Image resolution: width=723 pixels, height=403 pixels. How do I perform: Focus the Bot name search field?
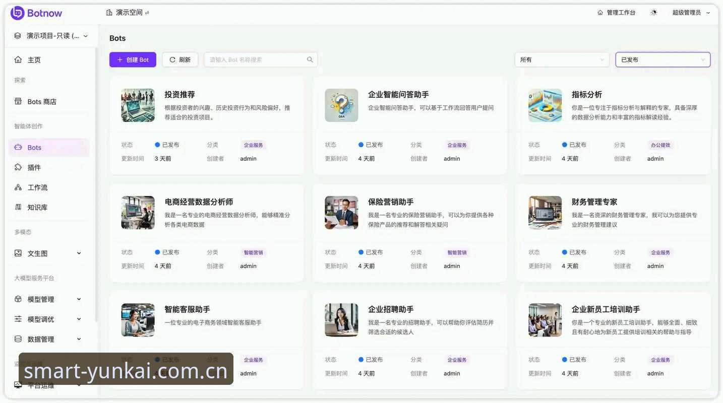tap(261, 59)
